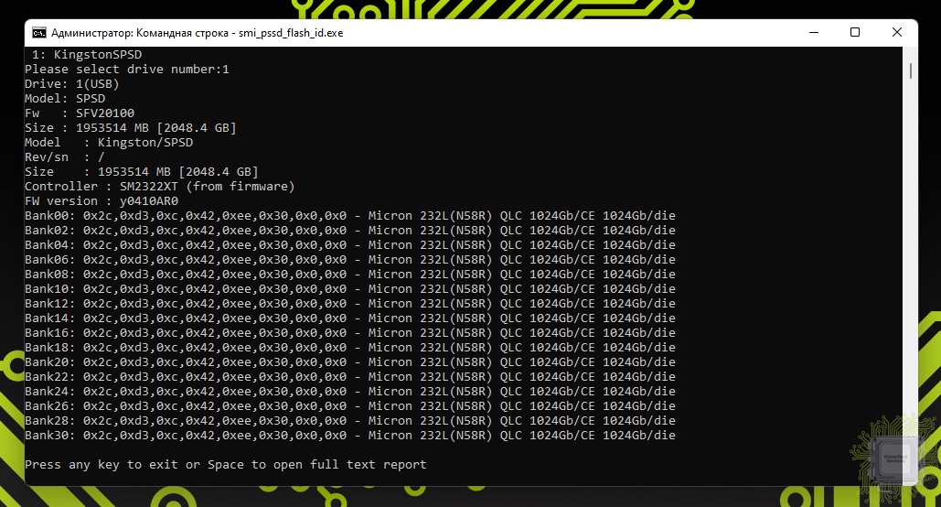Screen dimensions: 941x507
Task: Click the Bank30 flash ID line
Action: 349,436
